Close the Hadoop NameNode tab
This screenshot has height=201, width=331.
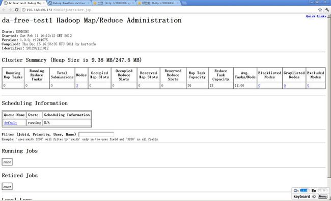(89, 3)
